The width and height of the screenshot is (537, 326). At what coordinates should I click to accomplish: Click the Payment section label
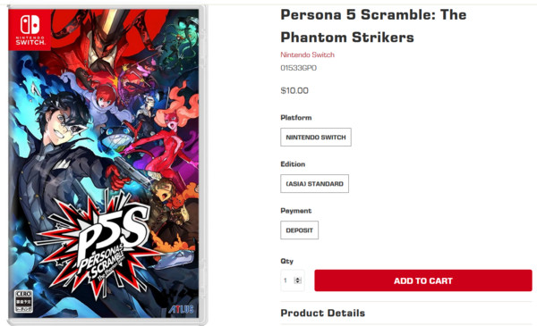296,211
